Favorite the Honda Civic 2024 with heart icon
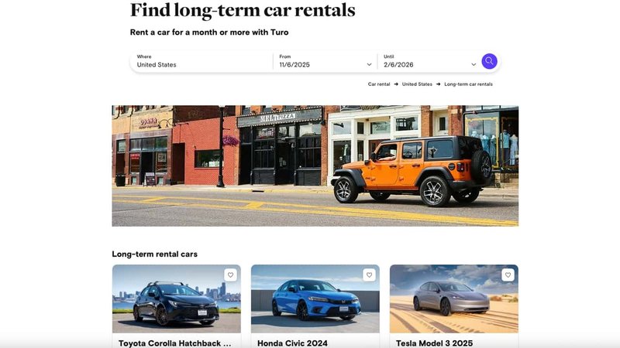The image size is (620, 348). [x=370, y=275]
